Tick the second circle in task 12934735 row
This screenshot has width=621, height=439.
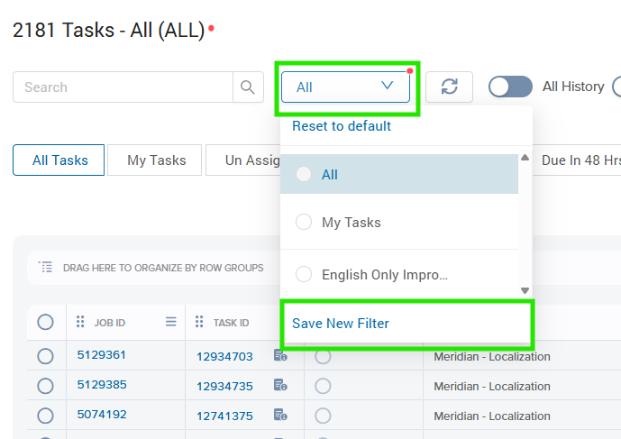coord(323,386)
